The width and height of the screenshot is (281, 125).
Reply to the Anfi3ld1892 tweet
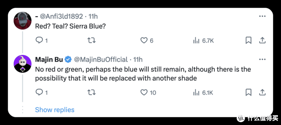39,40
